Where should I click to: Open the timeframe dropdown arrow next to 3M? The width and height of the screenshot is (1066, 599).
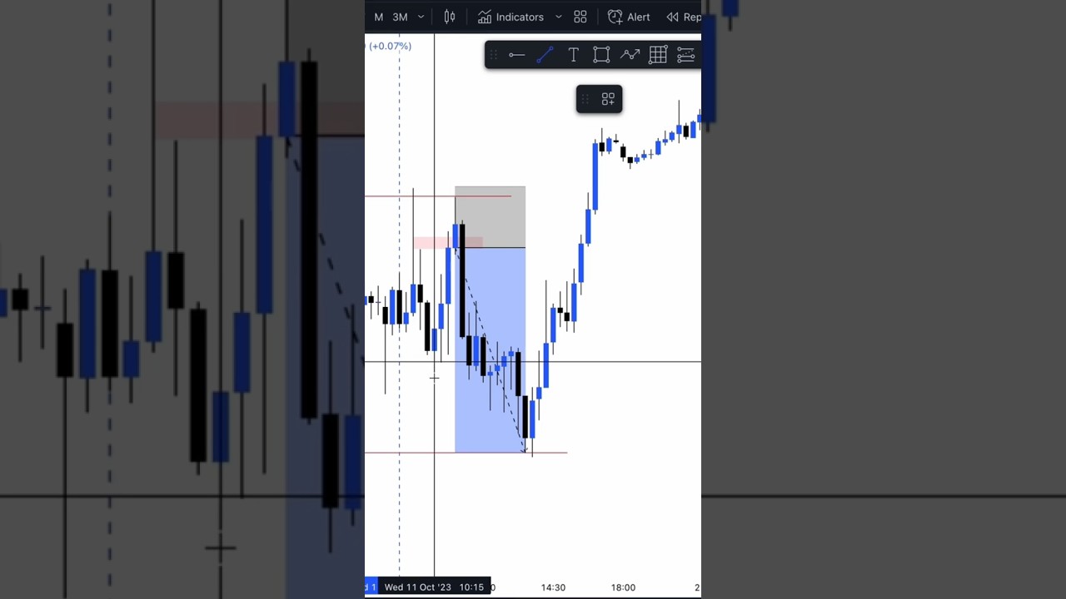click(421, 17)
